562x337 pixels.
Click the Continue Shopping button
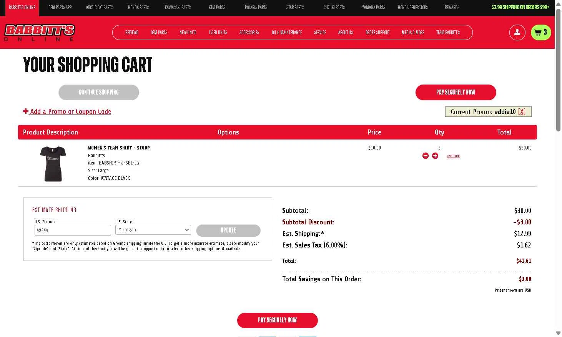pyautogui.click(x=99, y=92)
